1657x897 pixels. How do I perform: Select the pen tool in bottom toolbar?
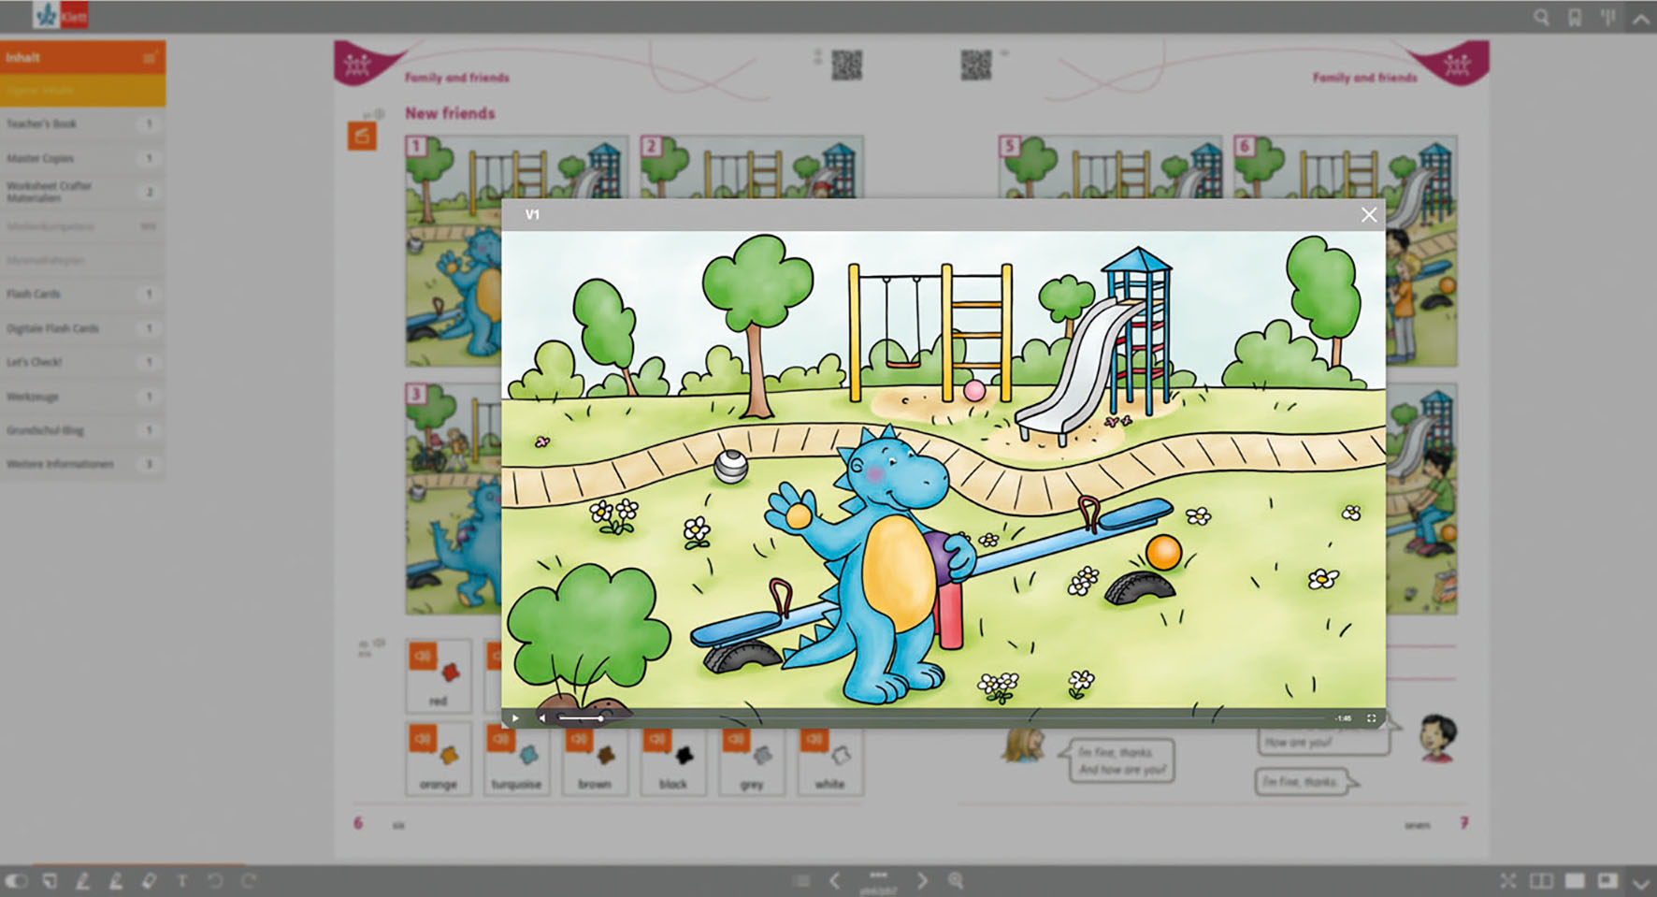pos(82,881)
